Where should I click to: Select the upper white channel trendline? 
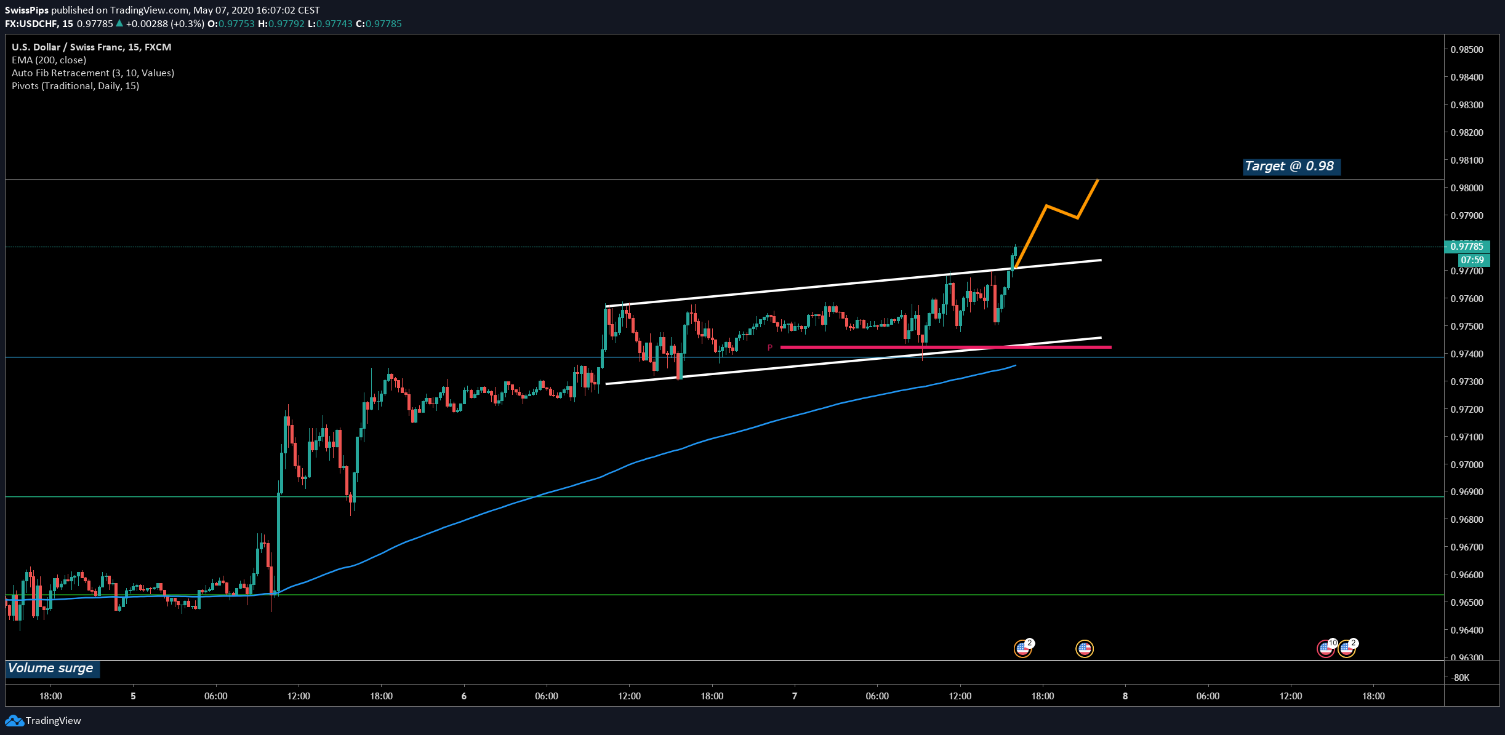pos(854,283)
